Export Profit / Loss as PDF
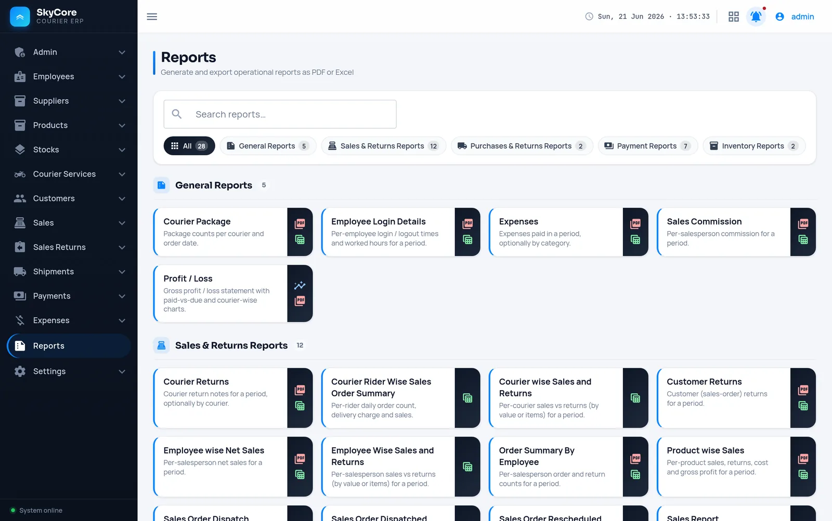The height and width of the screenshot is (521, 832). tap(300, 301)
